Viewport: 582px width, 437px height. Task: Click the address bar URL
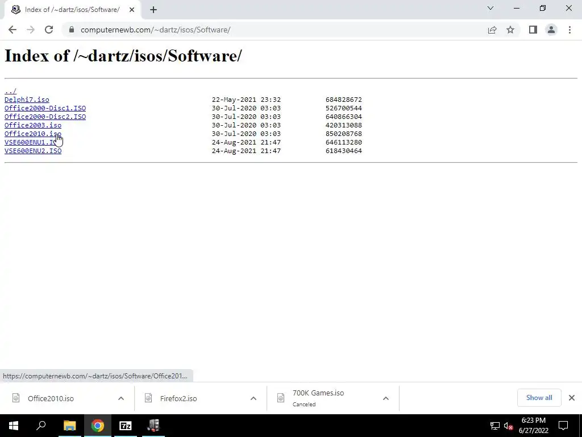point(156,30)
